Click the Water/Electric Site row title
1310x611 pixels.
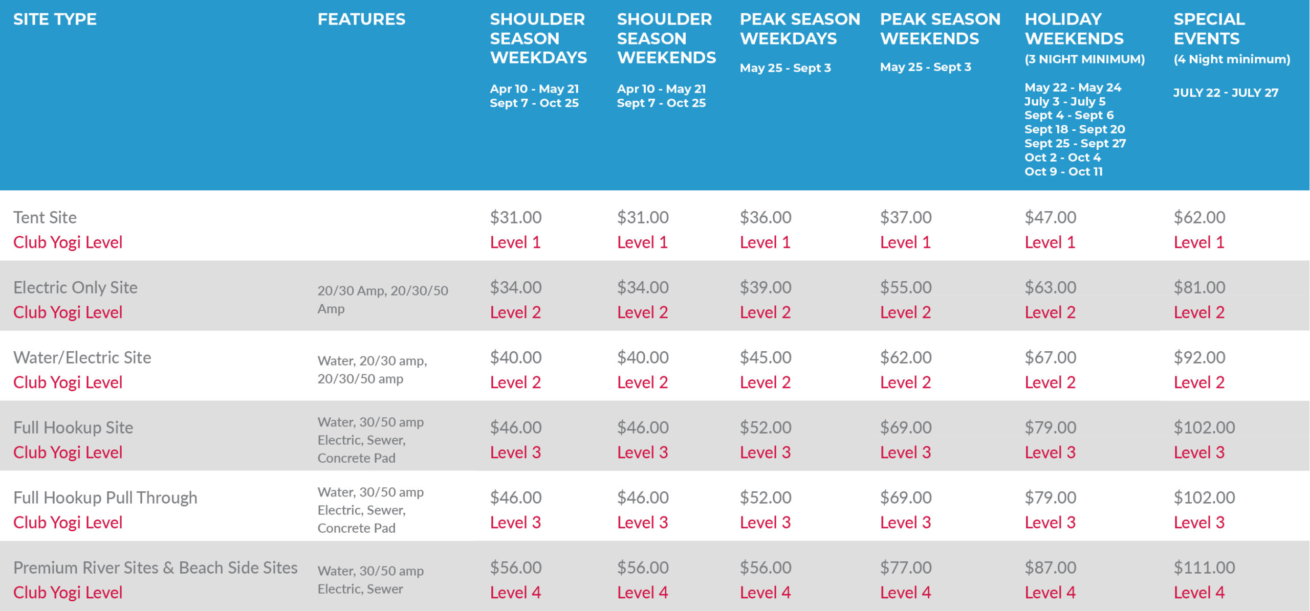coord(82,357)
